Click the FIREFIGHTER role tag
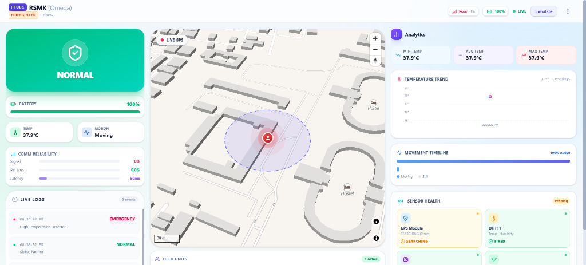Screen dimensions: 586x265 (x=23, y=15)
